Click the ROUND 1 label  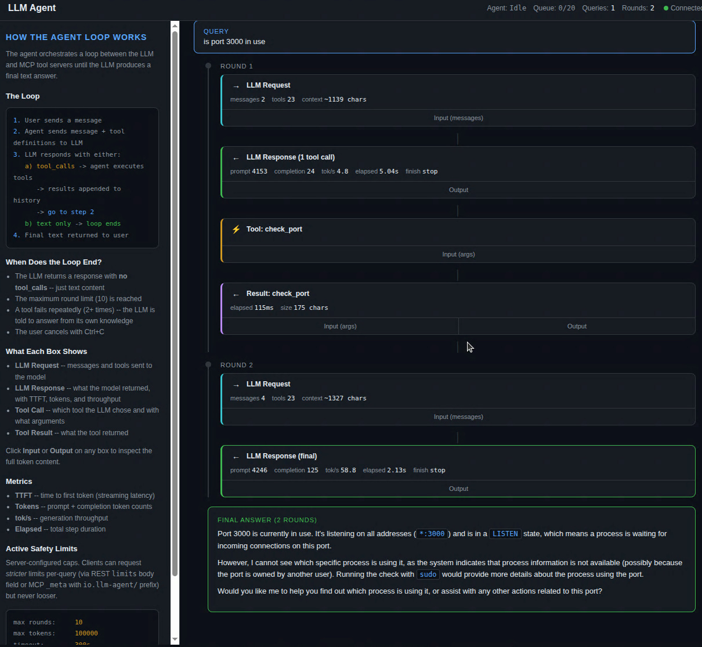click(x=237, y=66)
